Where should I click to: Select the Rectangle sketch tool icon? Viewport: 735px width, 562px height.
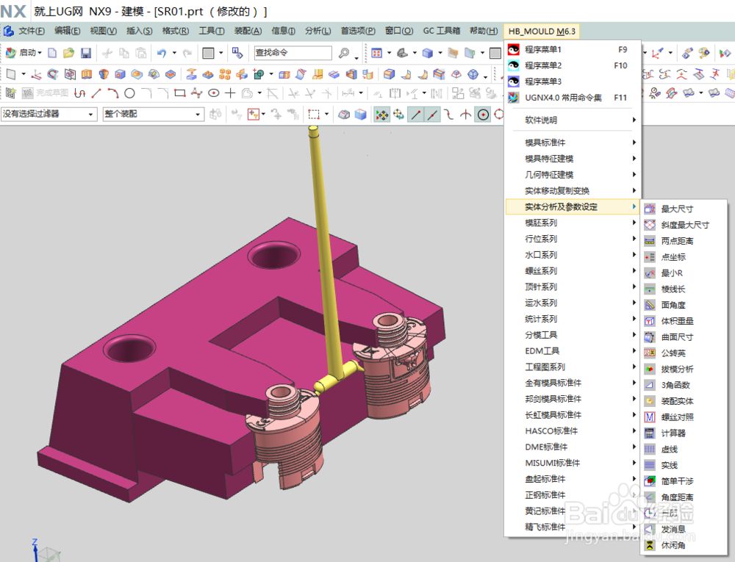click(178, 93)
